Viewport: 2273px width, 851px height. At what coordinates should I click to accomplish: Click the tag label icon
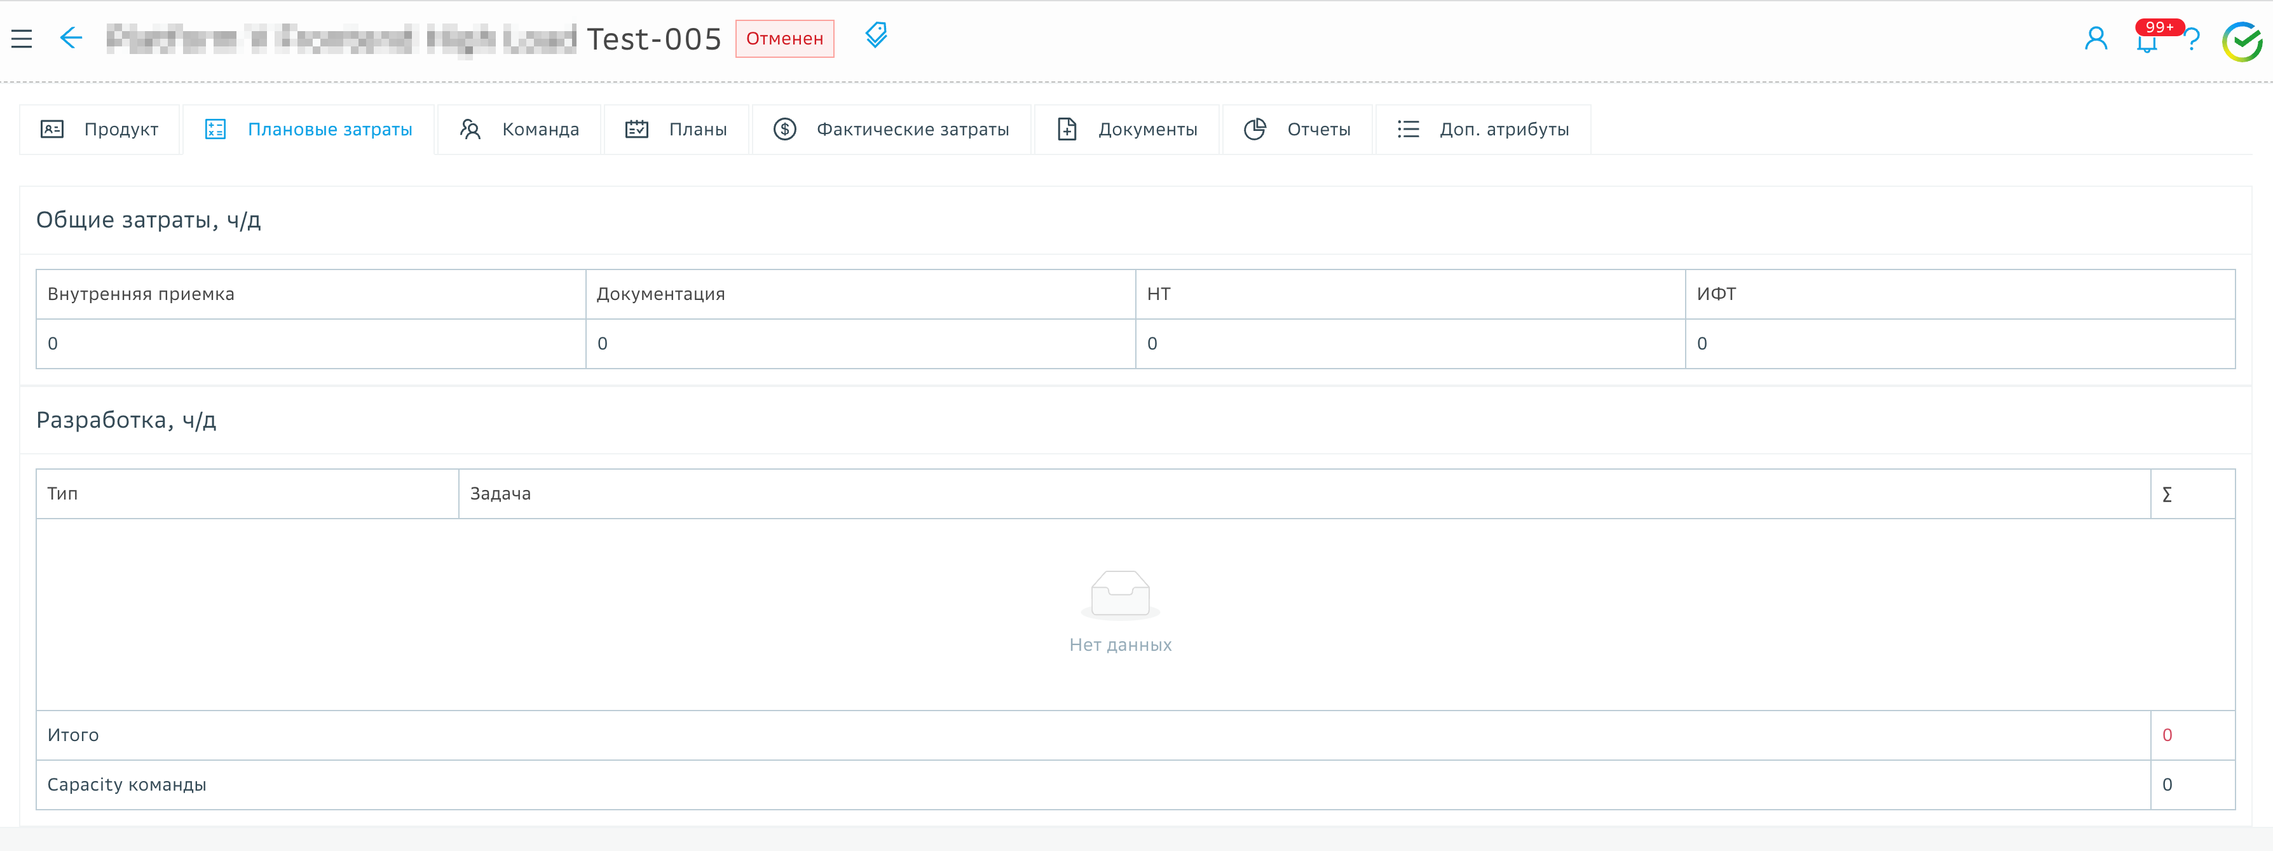pos(875,36)
